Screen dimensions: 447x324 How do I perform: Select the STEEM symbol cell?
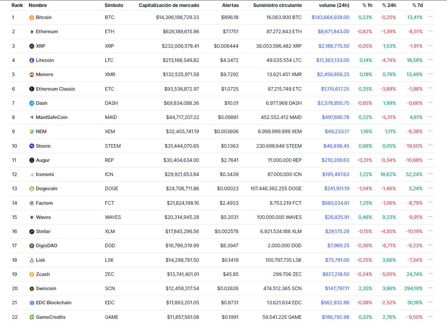tap(113, 146)
